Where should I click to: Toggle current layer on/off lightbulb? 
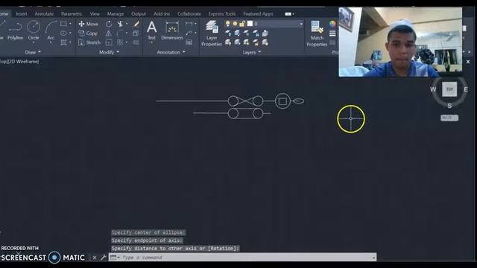[227, 23]
